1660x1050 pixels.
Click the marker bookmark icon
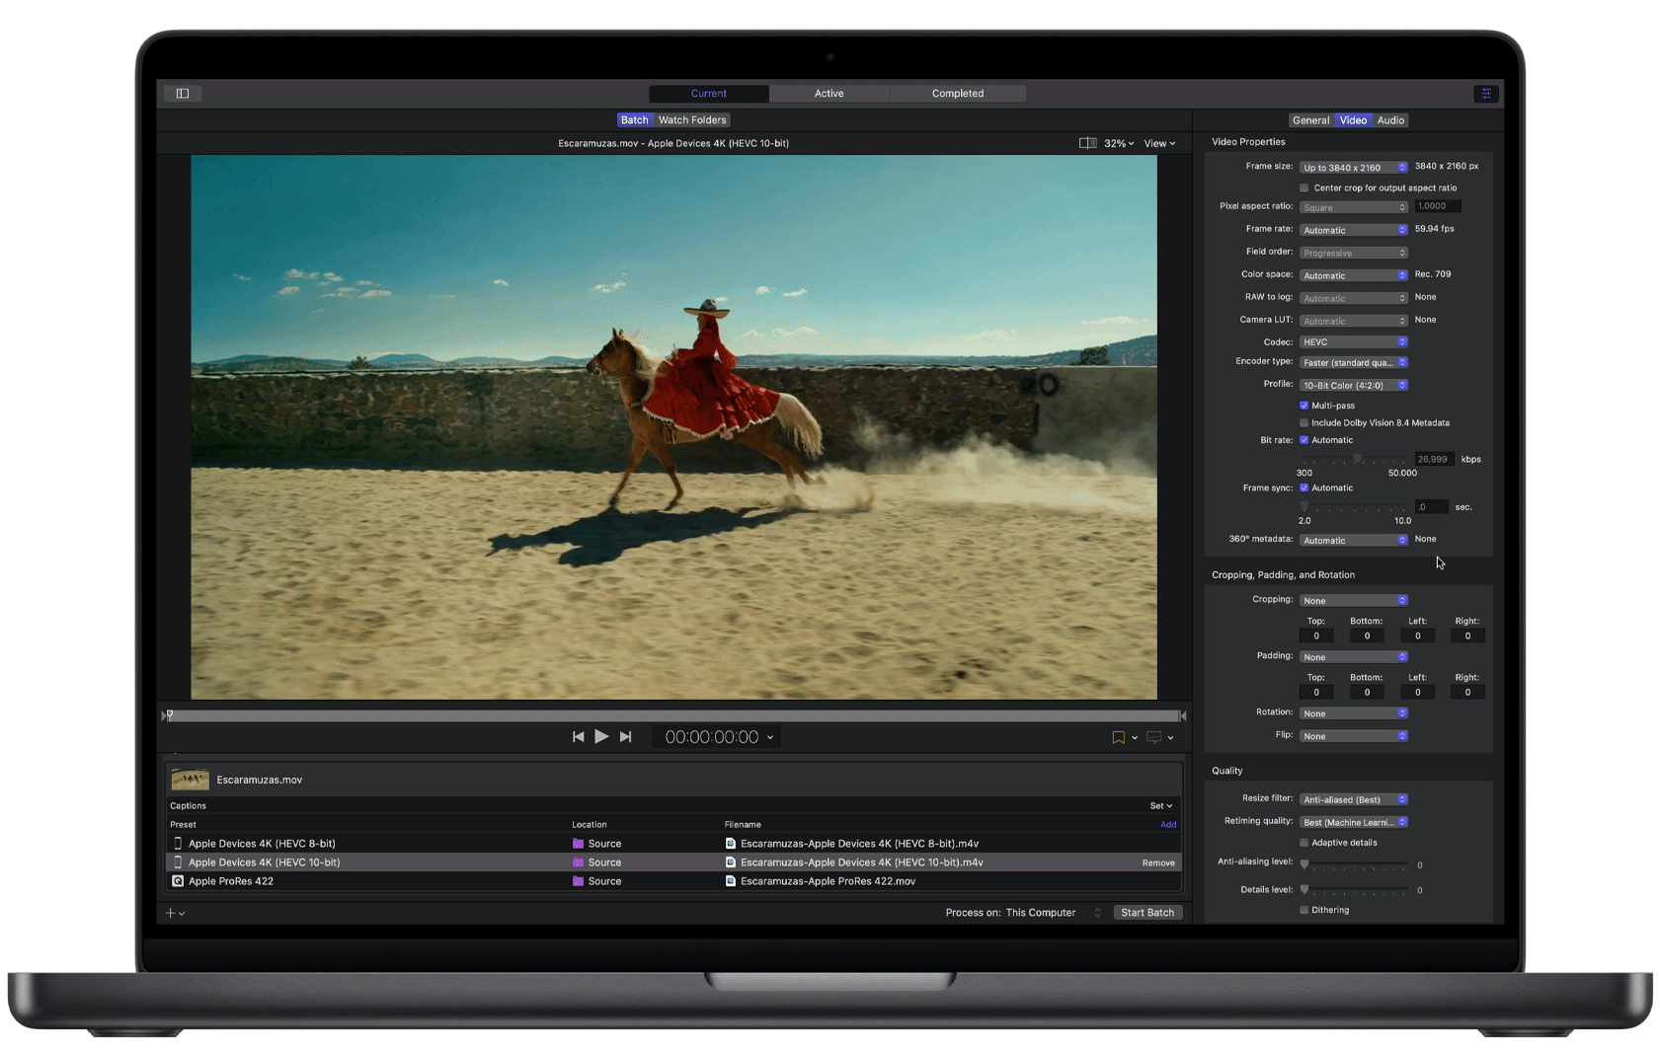(x=1118, y=737)
